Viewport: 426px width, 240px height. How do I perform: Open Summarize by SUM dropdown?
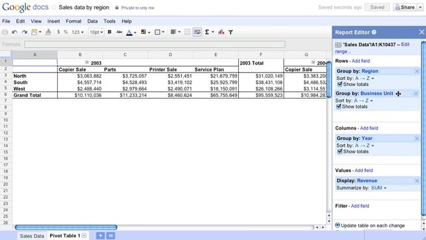379,188
